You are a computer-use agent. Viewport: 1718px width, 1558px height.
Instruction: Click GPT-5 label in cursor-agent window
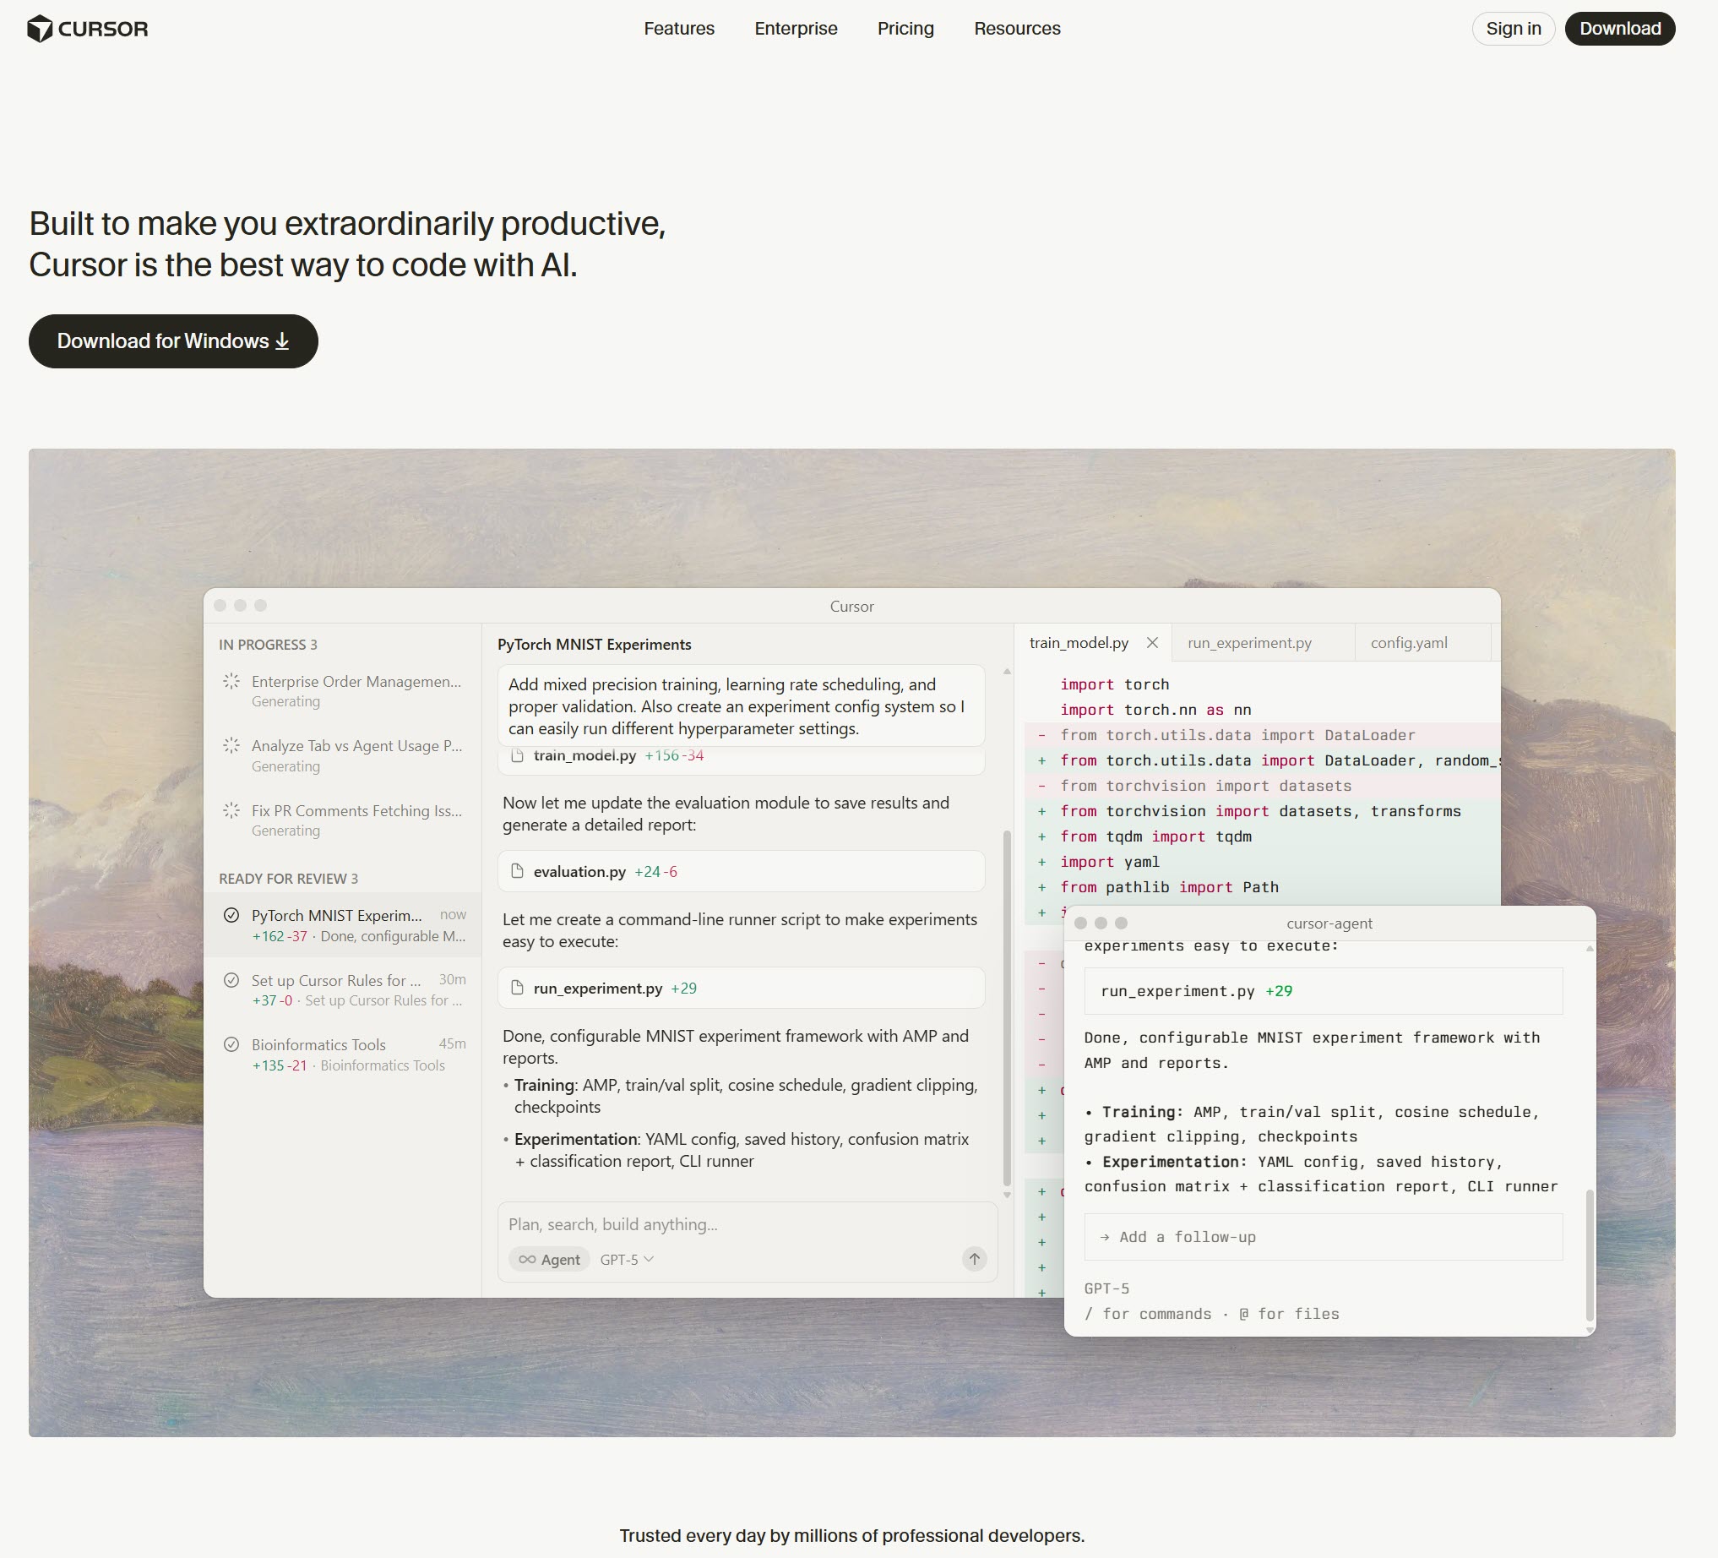click(1106, 1288)
